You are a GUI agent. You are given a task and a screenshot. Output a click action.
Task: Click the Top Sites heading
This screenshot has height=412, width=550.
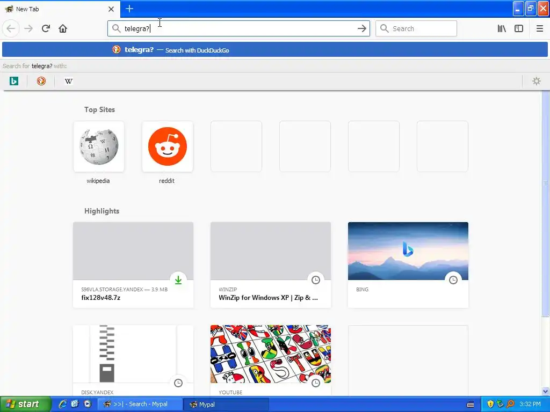[x=99, y=109]
